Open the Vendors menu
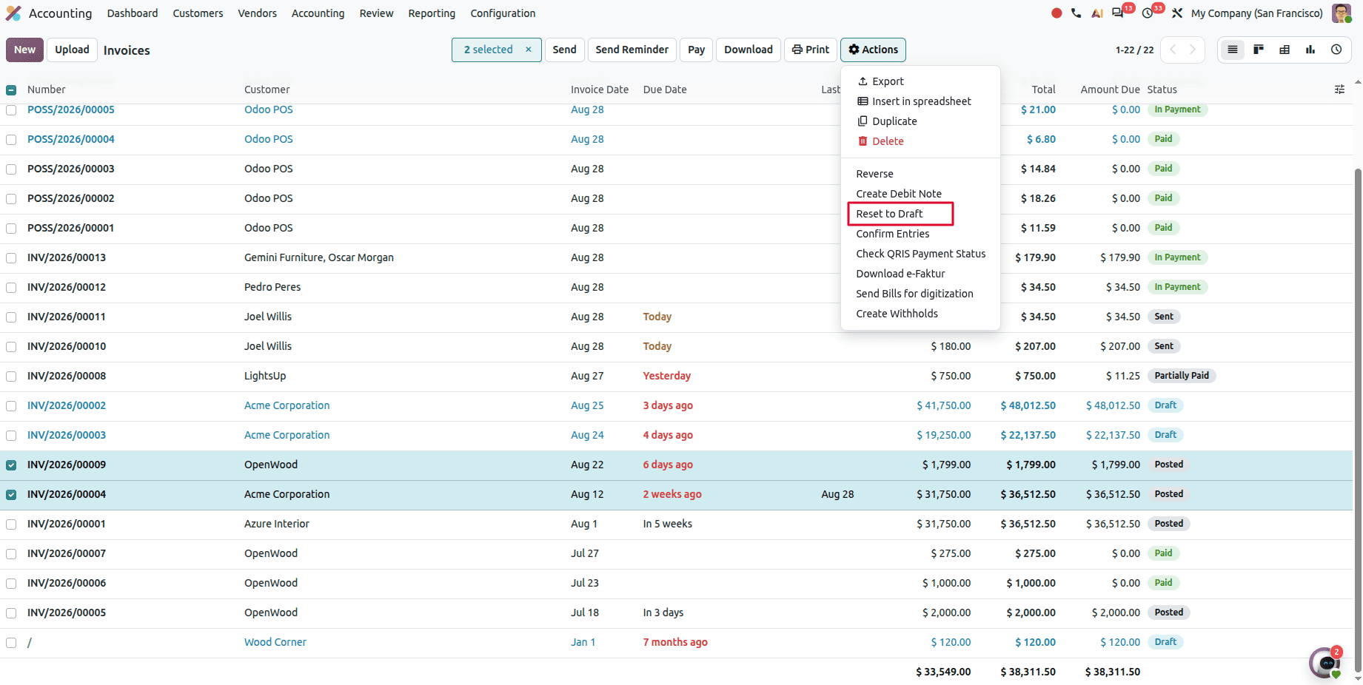 click(x=257, y=13)
